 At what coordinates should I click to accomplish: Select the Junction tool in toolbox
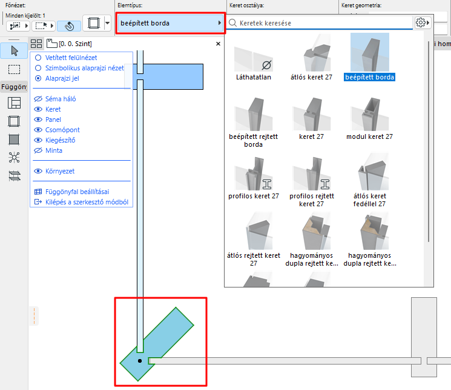[x=14, y=158]
